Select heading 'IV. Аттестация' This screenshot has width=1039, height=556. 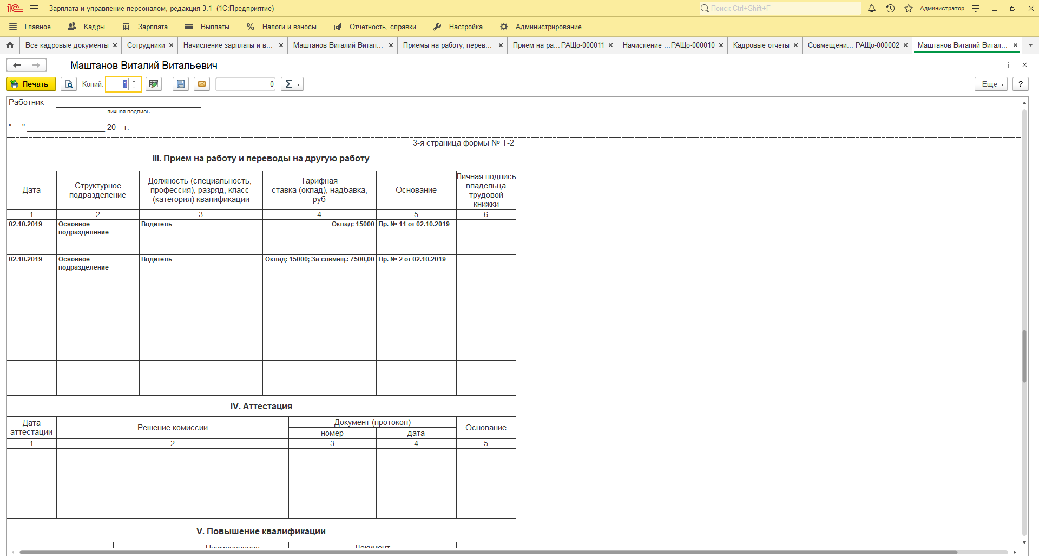[x=261, y=407]
